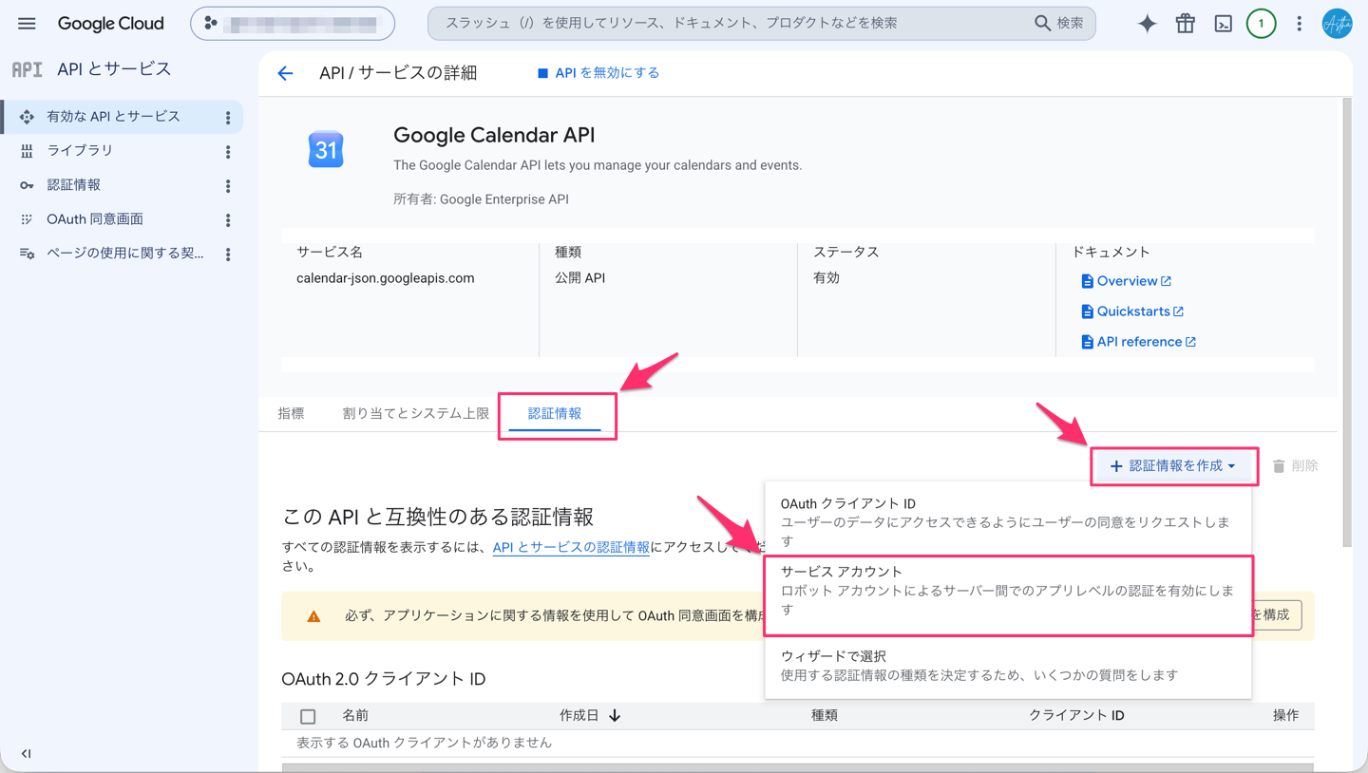Expand the 認証情報を作成 dropdown button
This screenshot has height=773, width=1368.
[1173, 466]
